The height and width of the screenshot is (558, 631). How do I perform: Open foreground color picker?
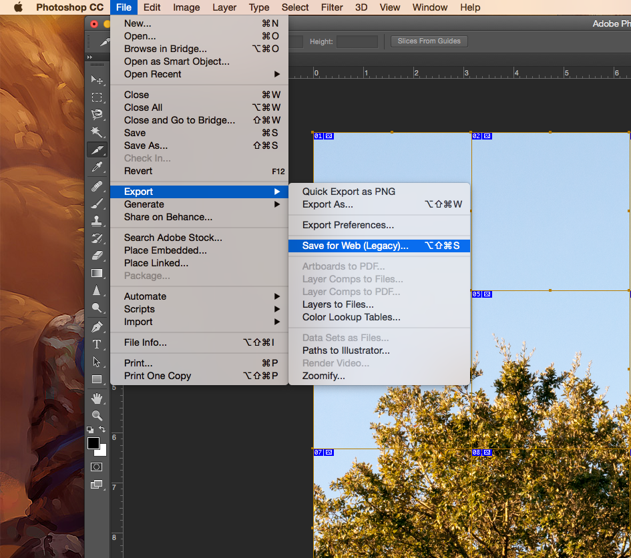(x=93, y=443)
